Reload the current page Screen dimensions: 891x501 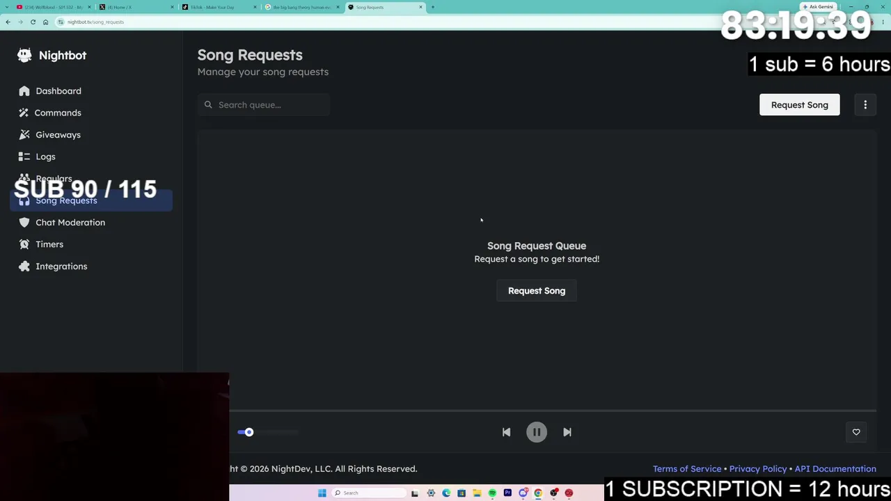33,22
